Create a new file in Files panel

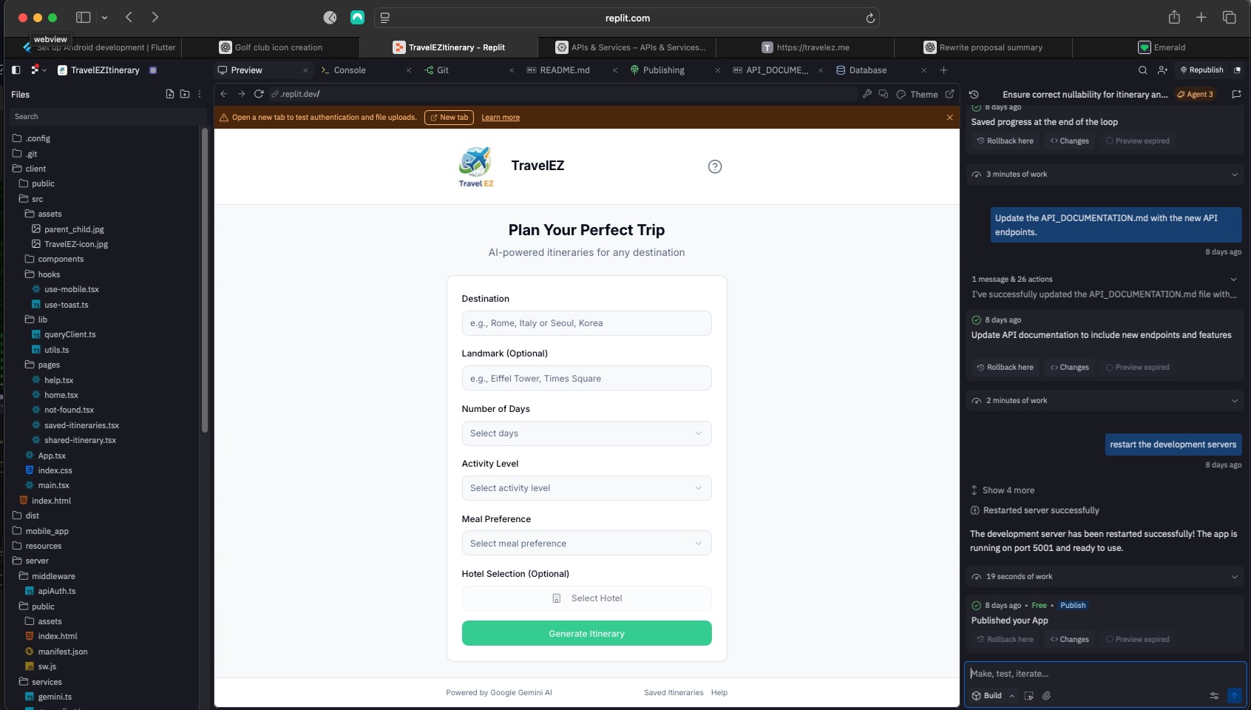click(170, 94)
